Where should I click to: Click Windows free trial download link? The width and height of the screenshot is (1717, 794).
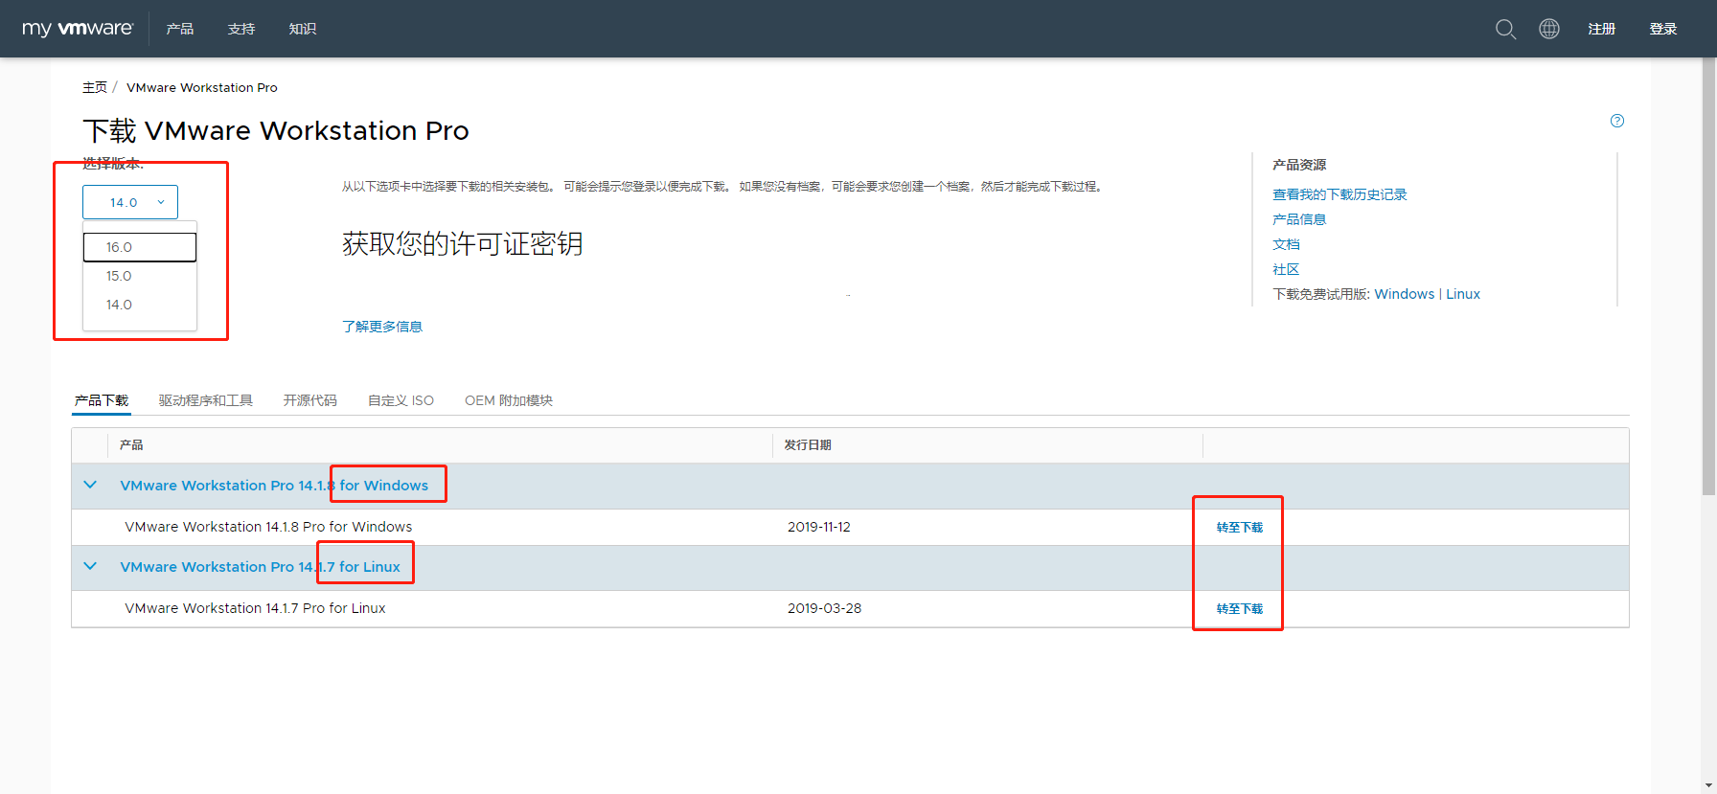(x=1405, y=294)
